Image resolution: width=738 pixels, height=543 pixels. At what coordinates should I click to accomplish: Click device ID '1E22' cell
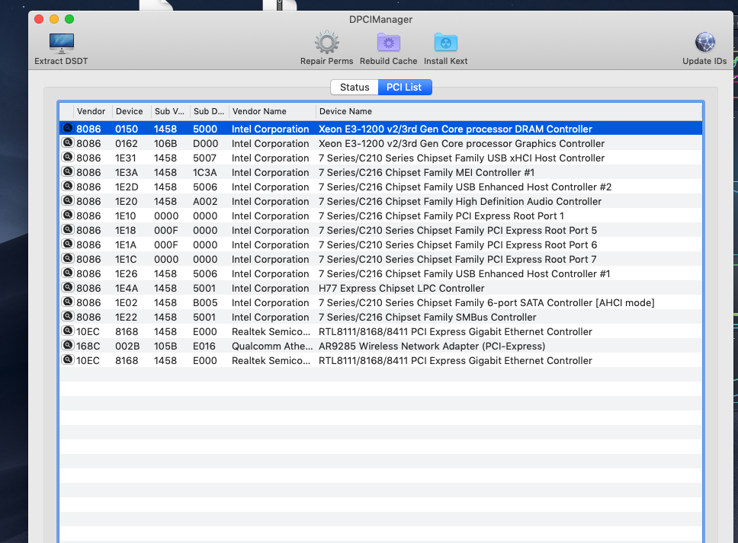click(127, 318)
